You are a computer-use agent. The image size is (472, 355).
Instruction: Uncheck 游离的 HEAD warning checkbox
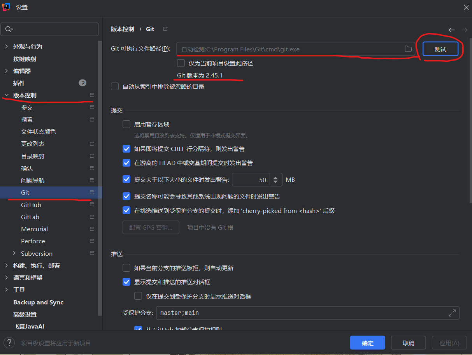pyautogui.click(x=126, y=163)
